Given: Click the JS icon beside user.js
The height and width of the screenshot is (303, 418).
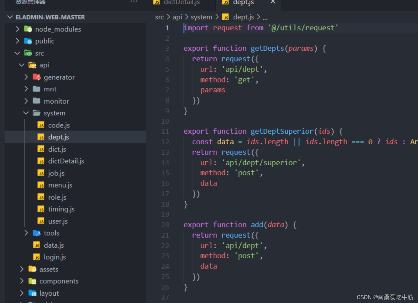Looking at the screenshot, I should click(x=41, y=221).
